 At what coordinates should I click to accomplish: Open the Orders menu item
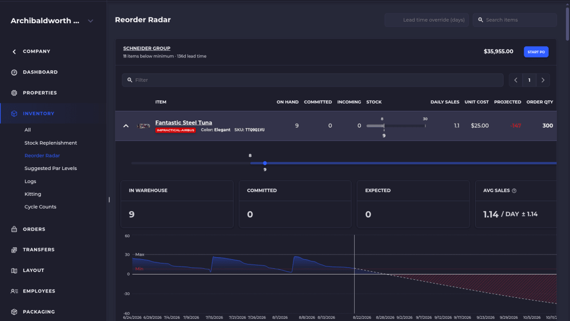[x=34, y=229]
